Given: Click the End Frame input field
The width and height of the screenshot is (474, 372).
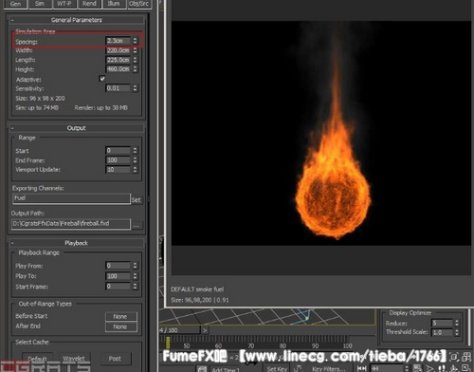Looking at the screenshot, I should tap(118, 160).
